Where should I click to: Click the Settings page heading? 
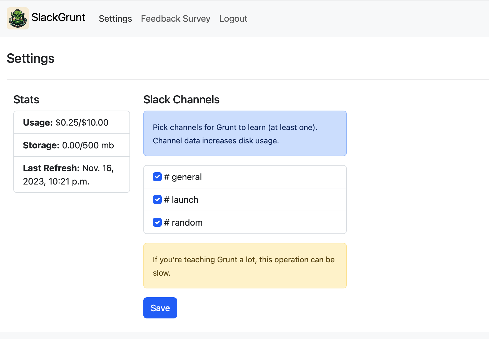(x=31, y=59)
